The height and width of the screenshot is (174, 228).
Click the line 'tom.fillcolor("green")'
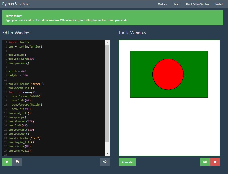[26, 84]
